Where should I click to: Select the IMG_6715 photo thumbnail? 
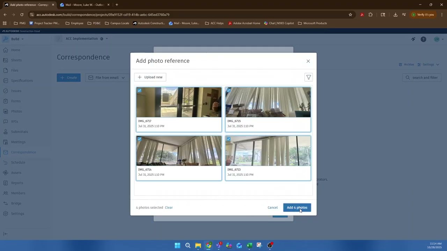pyautogui.click(x=268, y=102)
